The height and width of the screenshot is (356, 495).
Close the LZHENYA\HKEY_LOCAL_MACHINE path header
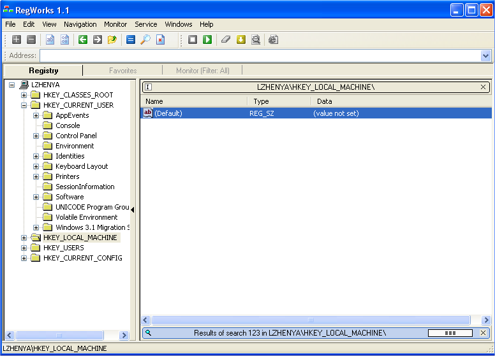(x=483, y=87)
